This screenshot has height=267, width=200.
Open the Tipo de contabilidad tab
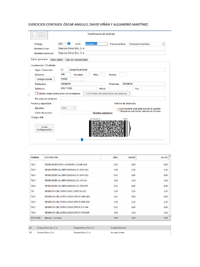76,60
